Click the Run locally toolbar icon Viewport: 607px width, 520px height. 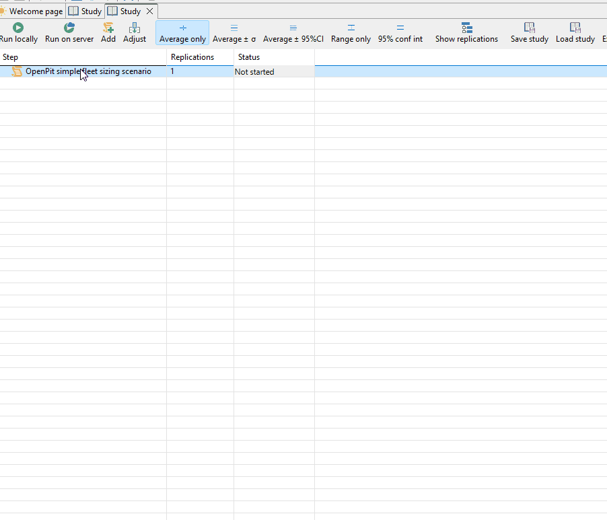(x=17, y=28)
